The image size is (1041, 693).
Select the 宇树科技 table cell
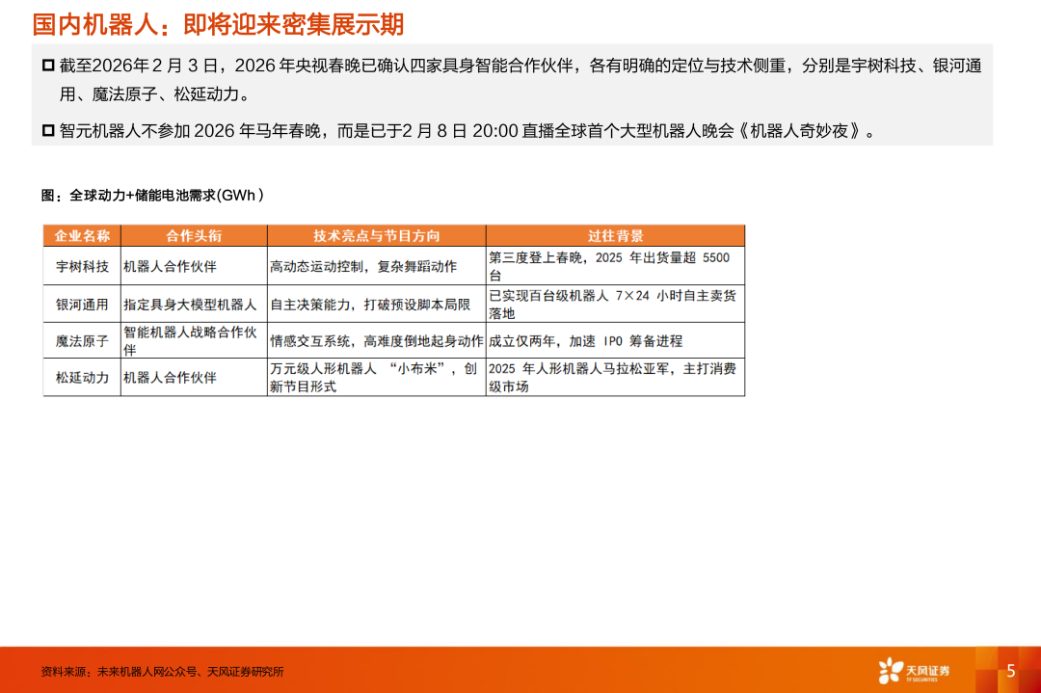(82, 266)
